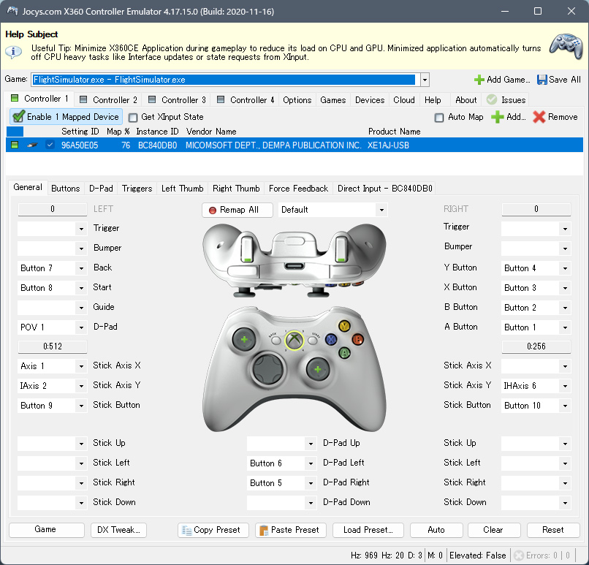589x565 pixels.
Task: Open the Left Thumb tab
Action: pos(182,188)
